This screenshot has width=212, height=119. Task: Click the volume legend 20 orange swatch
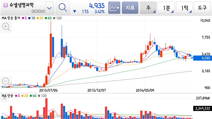click(x=22, y=96)
